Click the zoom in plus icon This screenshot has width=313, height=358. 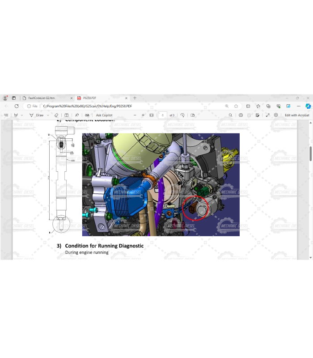tap(143, 115)
